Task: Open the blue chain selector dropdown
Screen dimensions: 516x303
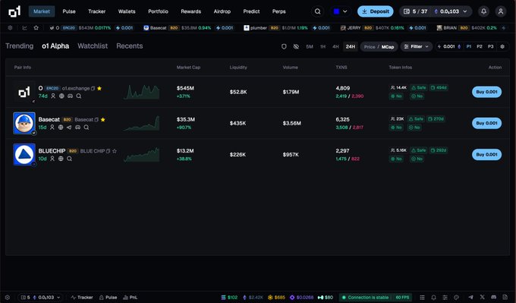Action: 340,11
